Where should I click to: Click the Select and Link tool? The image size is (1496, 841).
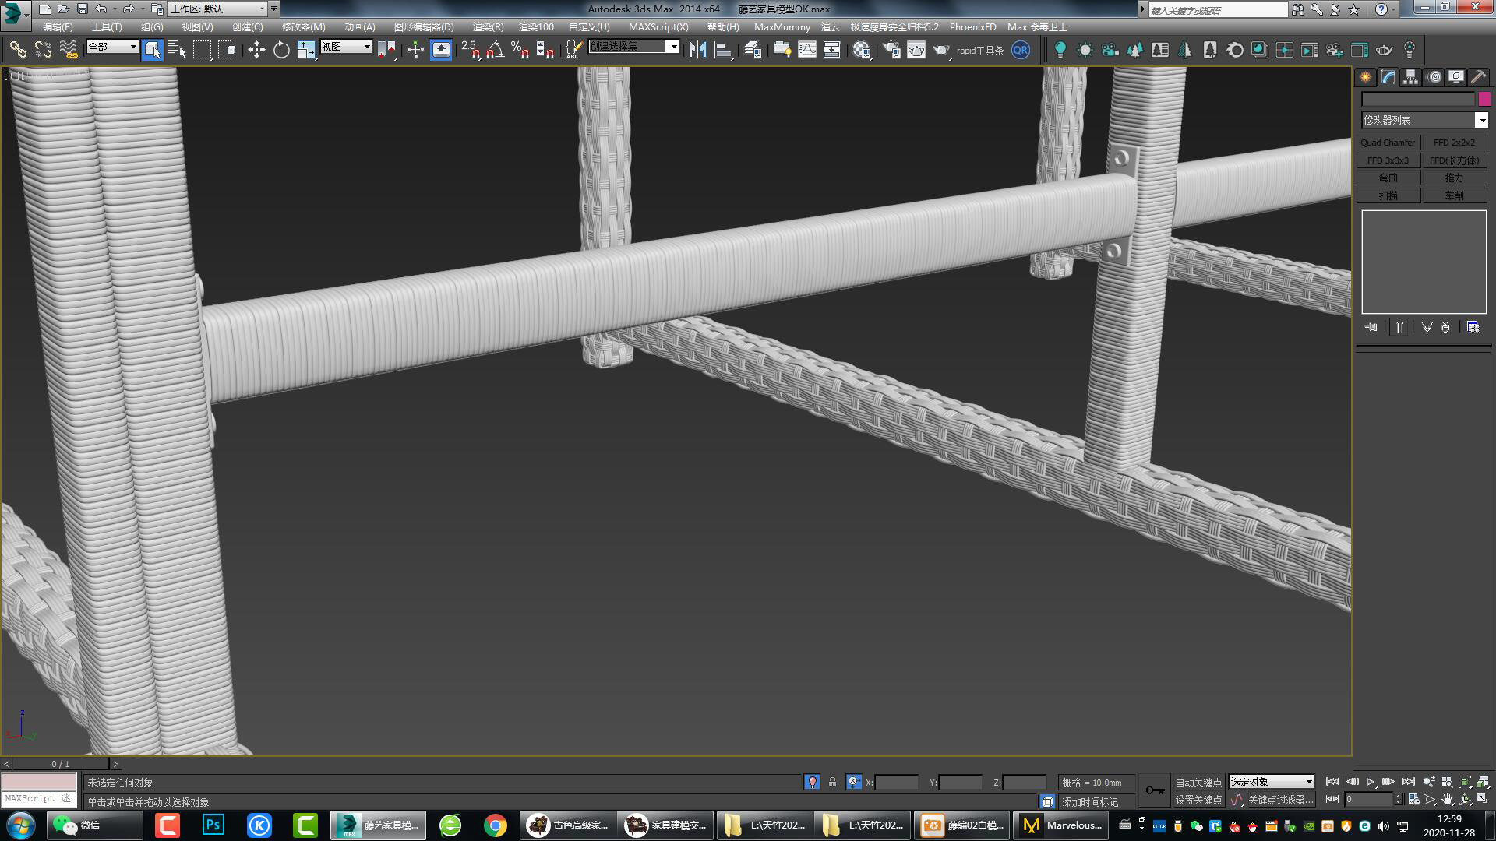pyautogui.click(x=18, y=51)
